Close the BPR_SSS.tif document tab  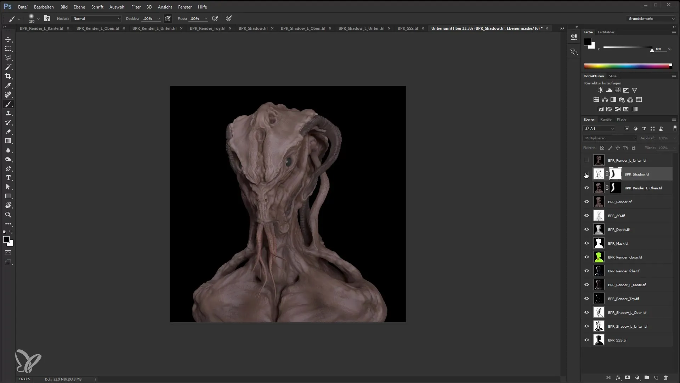pos(423,28)
